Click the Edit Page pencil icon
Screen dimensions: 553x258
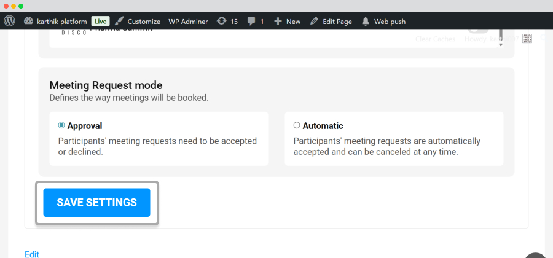point(314,21)
